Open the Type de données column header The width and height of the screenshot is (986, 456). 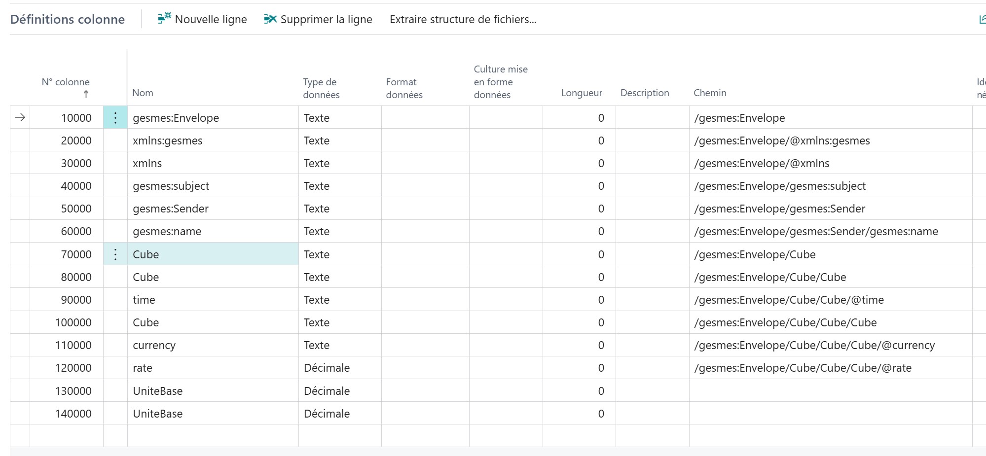(x=321, y=88)
